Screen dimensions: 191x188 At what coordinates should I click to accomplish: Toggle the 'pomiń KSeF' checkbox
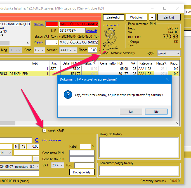[44, 131]
